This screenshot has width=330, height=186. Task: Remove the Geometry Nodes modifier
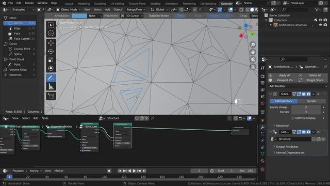pyautogui.click(x=318, y=132)
